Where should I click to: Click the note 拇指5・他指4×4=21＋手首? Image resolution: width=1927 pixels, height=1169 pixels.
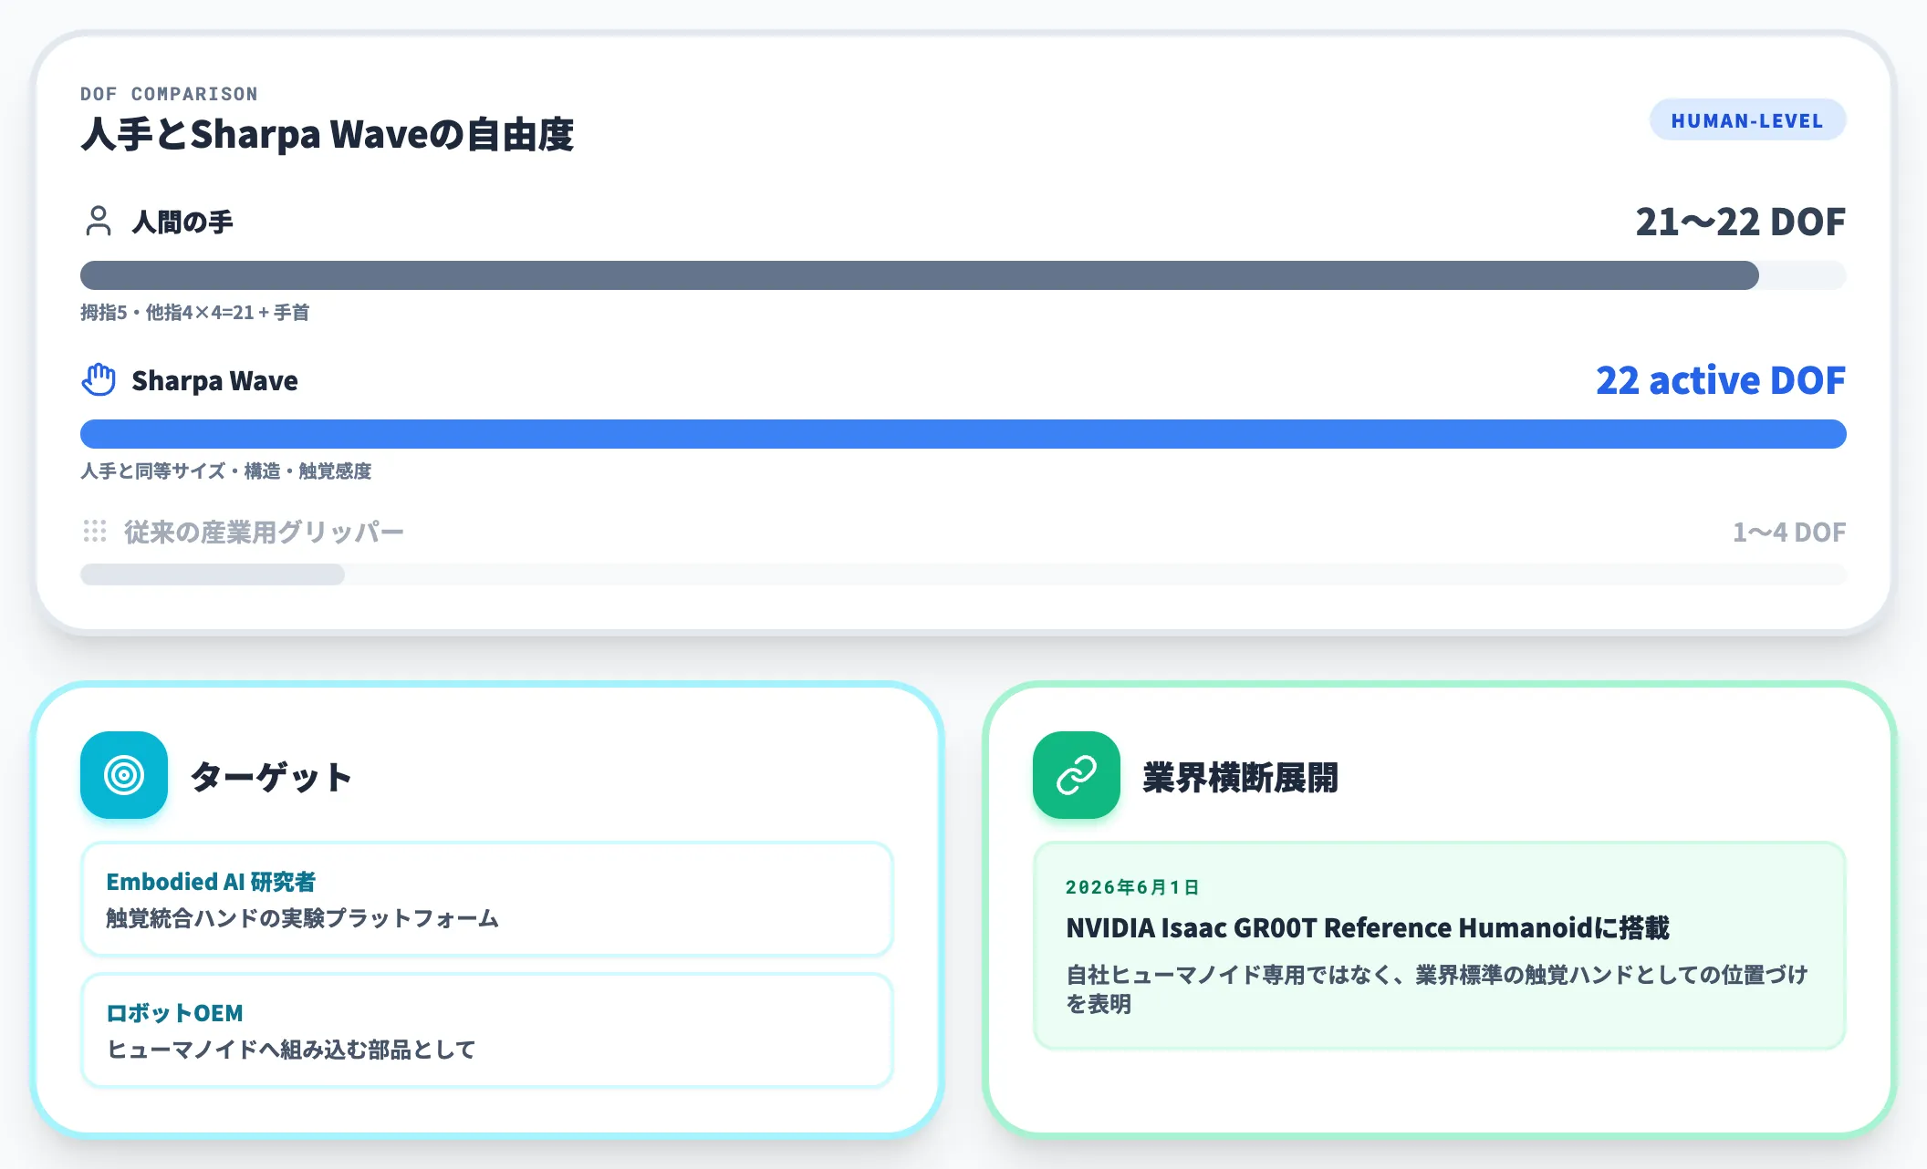tap(194, 313)
